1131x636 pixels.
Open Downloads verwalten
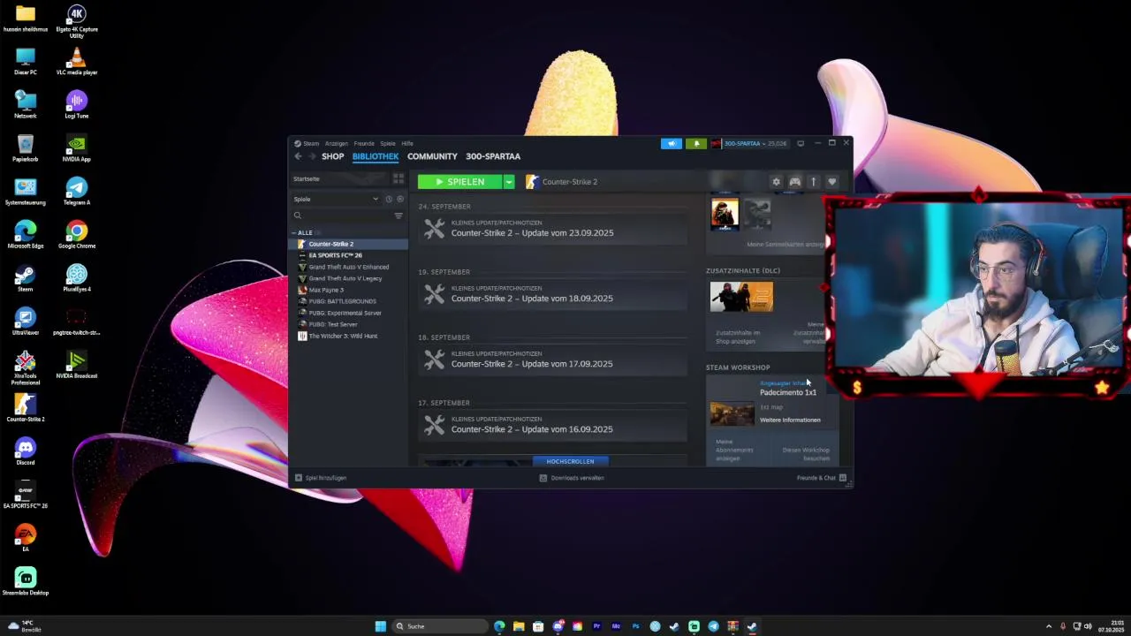[x=572, y=478]
